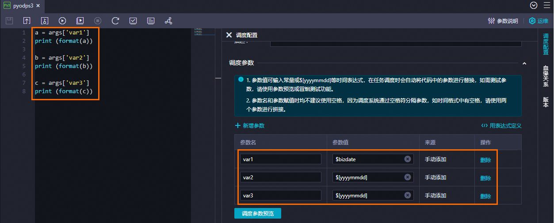Clear the var3 value with its X icon
This screenshot has height=223, width=554.
click(x=407, y=195)
